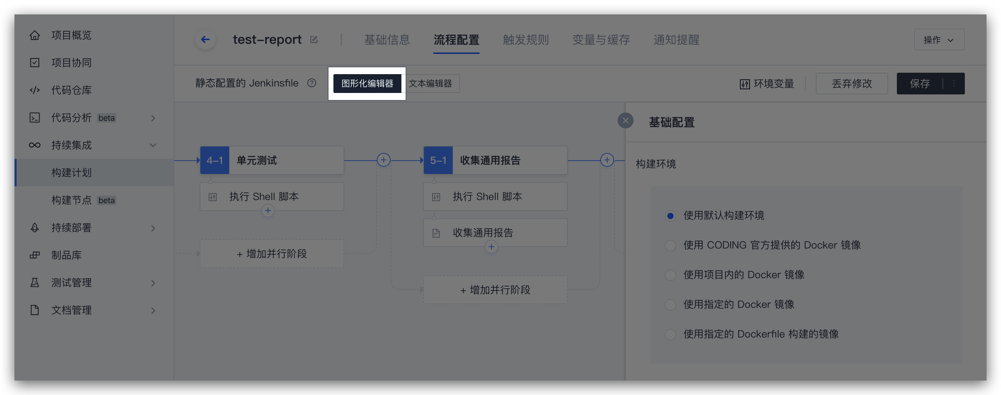The width and height of the screenshot is (1001, 395).
Task: Add step below 执行 Shell 脚本 in stage 4-1
Action: tap(268, 211)
